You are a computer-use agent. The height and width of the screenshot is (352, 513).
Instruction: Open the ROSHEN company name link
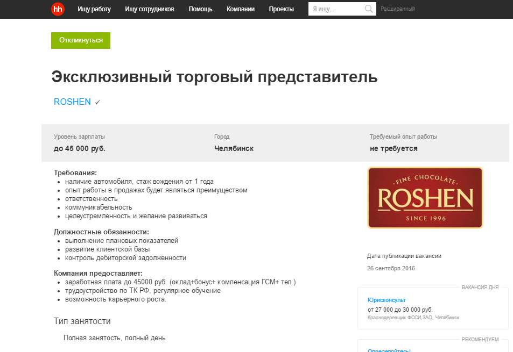click(x=72, y=102)
